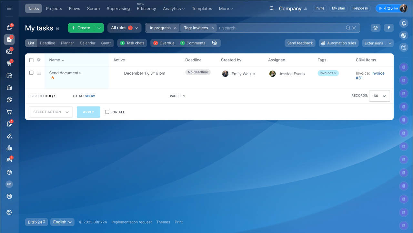Screen dimensions: 413x233
Task: Remove the In progress filter chip
Action: click(175, 28)
